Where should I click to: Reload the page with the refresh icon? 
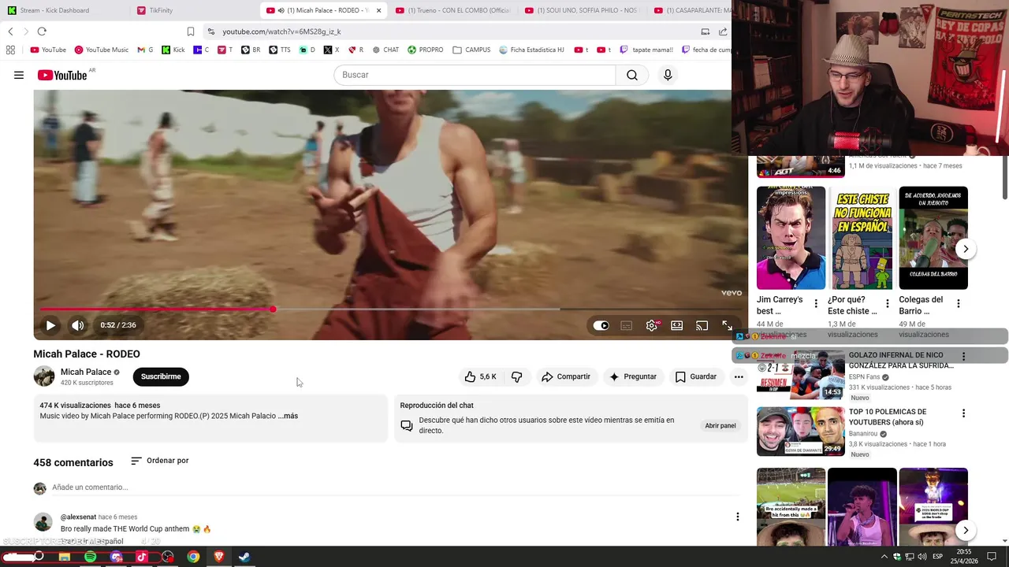point(42,31)
